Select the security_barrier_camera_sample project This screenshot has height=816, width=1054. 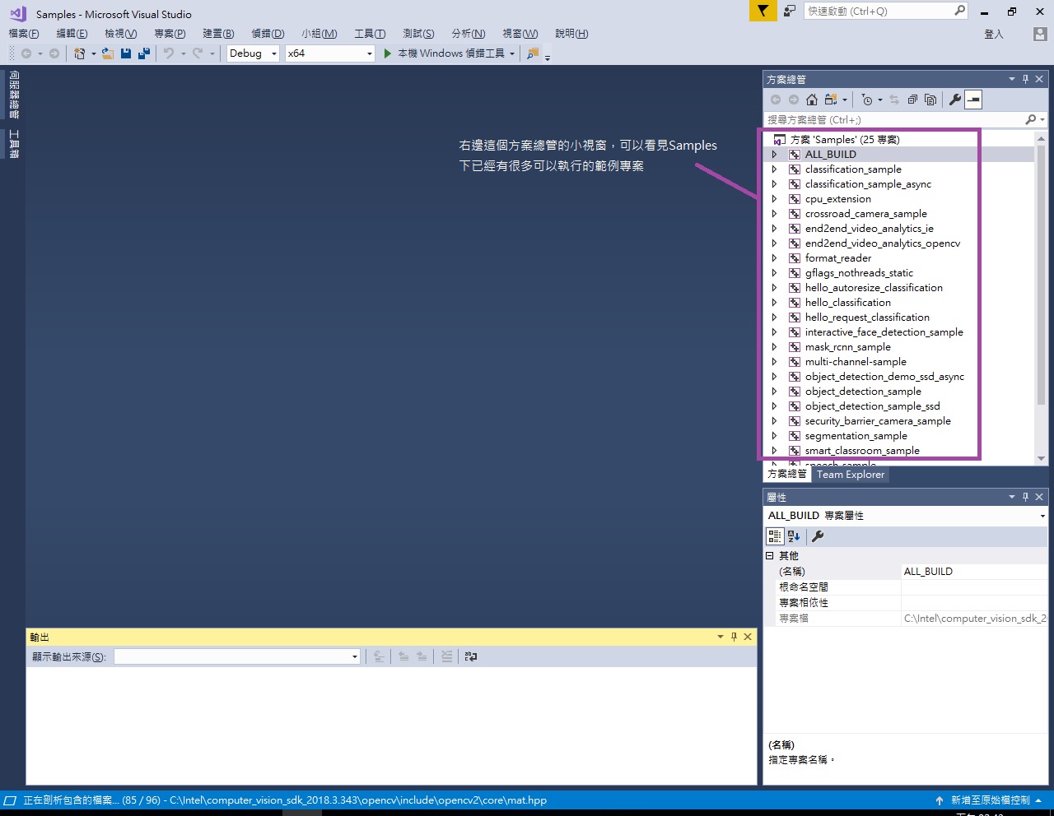click(x=878, y=421)
